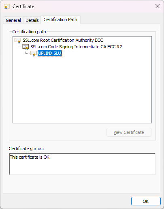
Task: Click the SSL.com Root Certification Authority ECC icon
Action: point(18,41)
